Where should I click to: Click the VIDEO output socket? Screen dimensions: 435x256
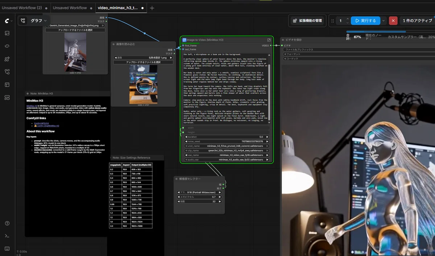(x=271, y=46)
